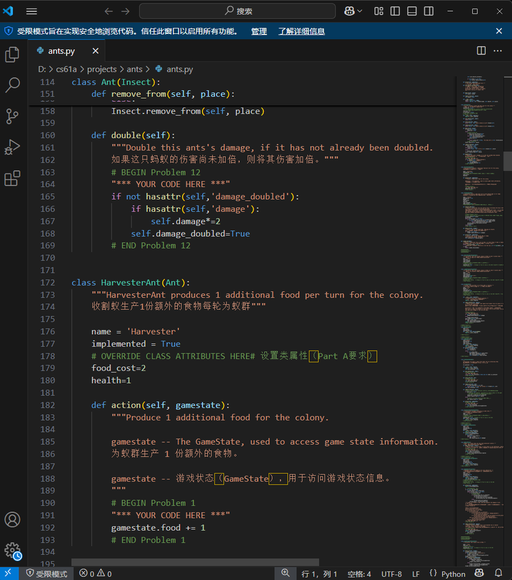Click the 行 1, 列 1 cursor position

(319, 574)
